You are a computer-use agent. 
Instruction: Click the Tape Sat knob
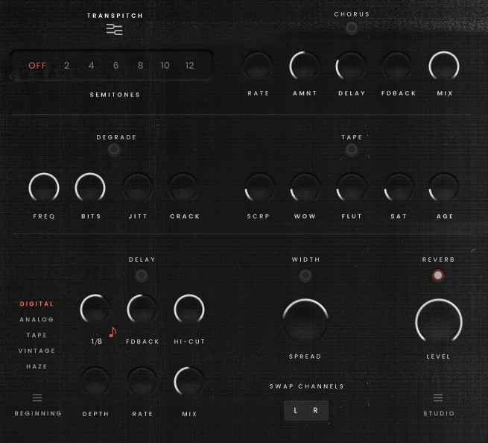pos(399,188)
